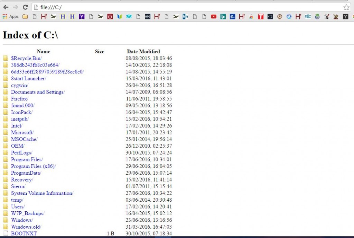354x238 pixels.
Task: Click the Date Modified column header
Action: (x=143, y=52)
